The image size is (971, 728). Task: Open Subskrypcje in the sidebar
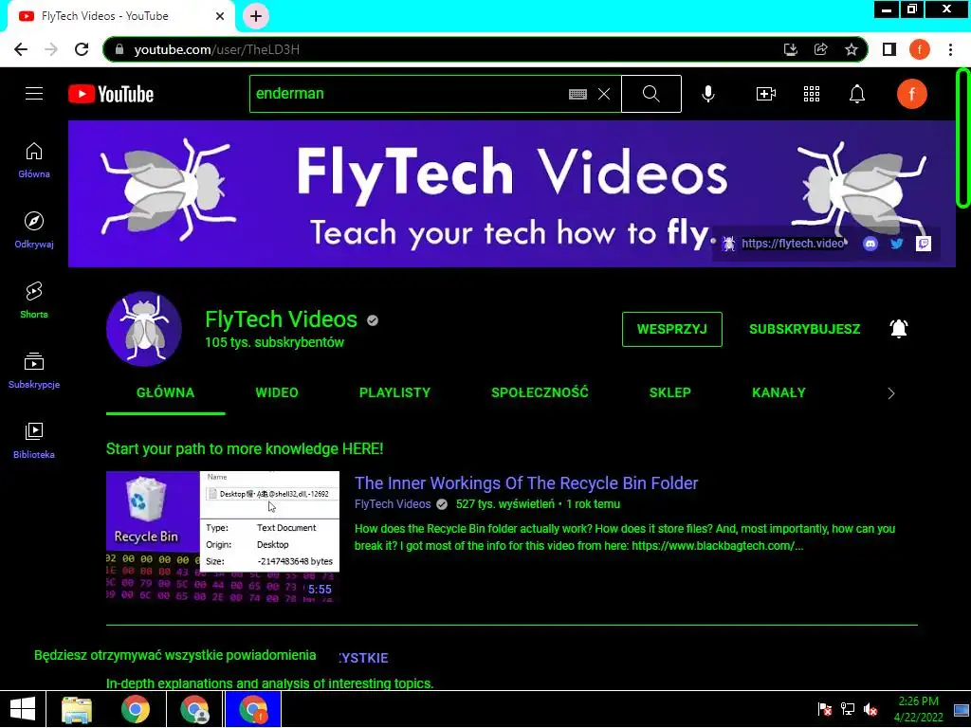pos(34,371)
